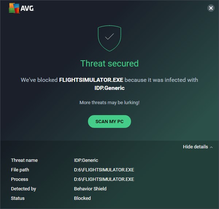Click FLIGHTSIMULATOR.EXE in the blocked message
Viewport: 219px width, 209px height.
coord(91,80)
